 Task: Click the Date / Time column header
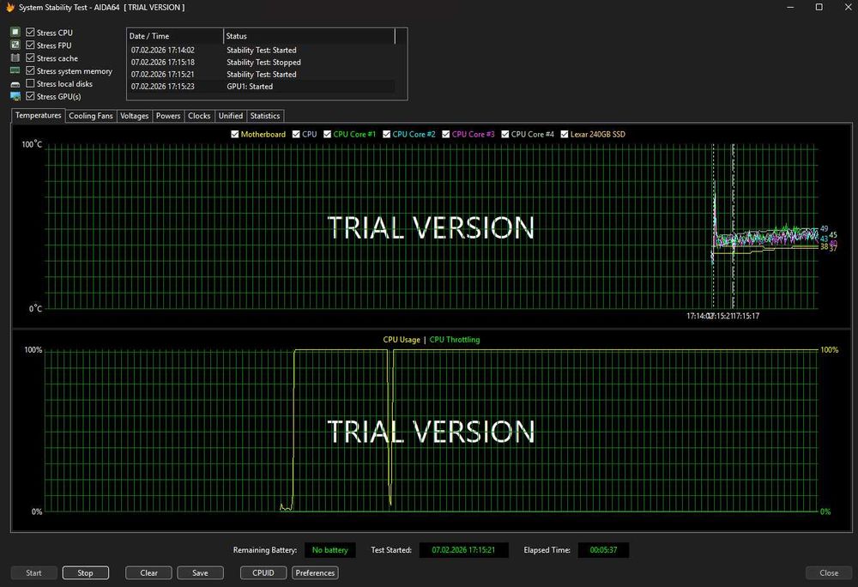pos(175,36)
